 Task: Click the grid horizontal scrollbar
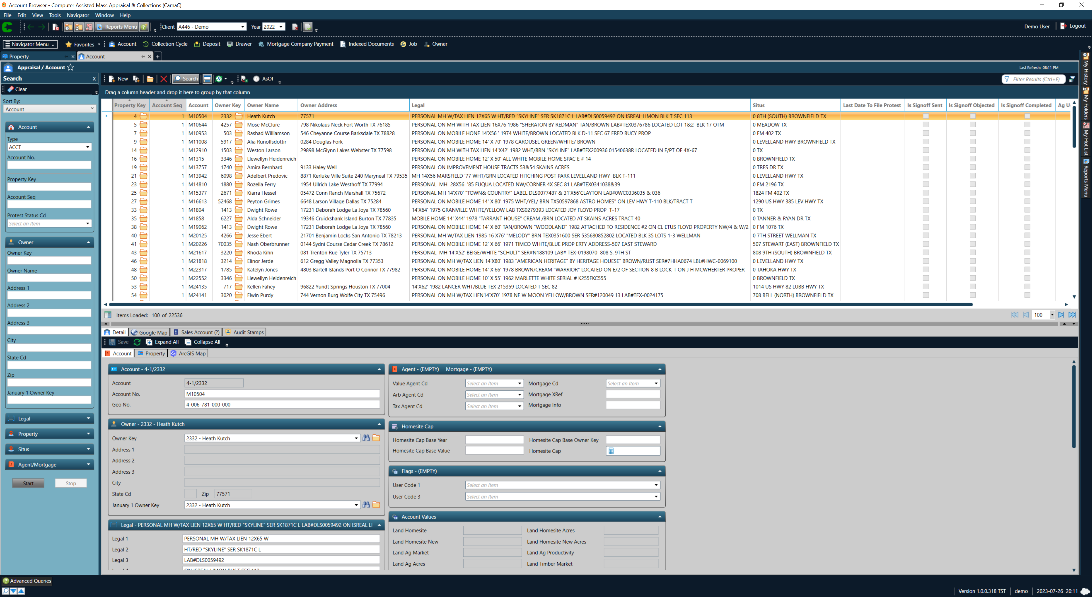pos(541,305)
